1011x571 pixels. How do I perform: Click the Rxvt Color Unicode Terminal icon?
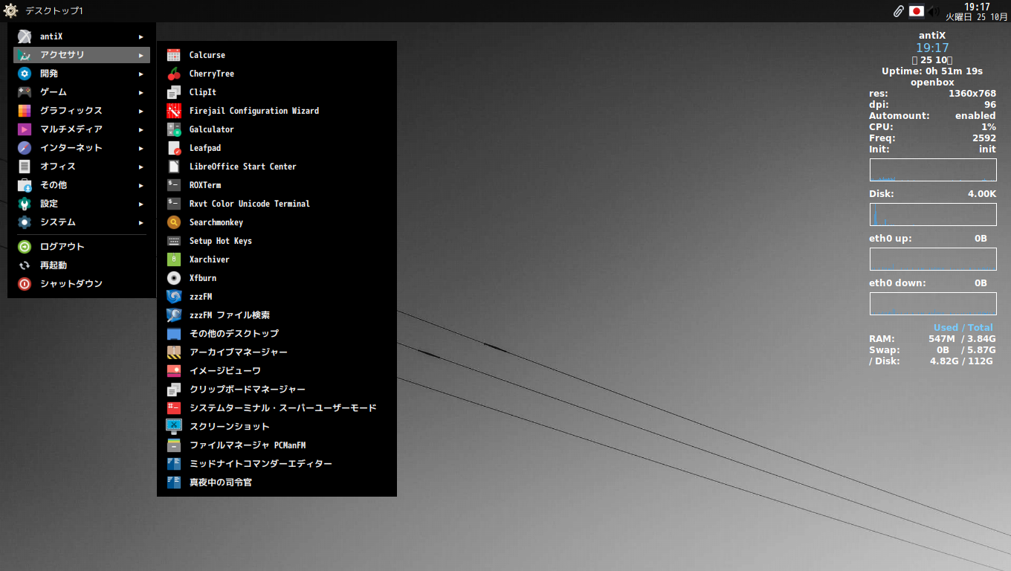click(x=174, y=204)
